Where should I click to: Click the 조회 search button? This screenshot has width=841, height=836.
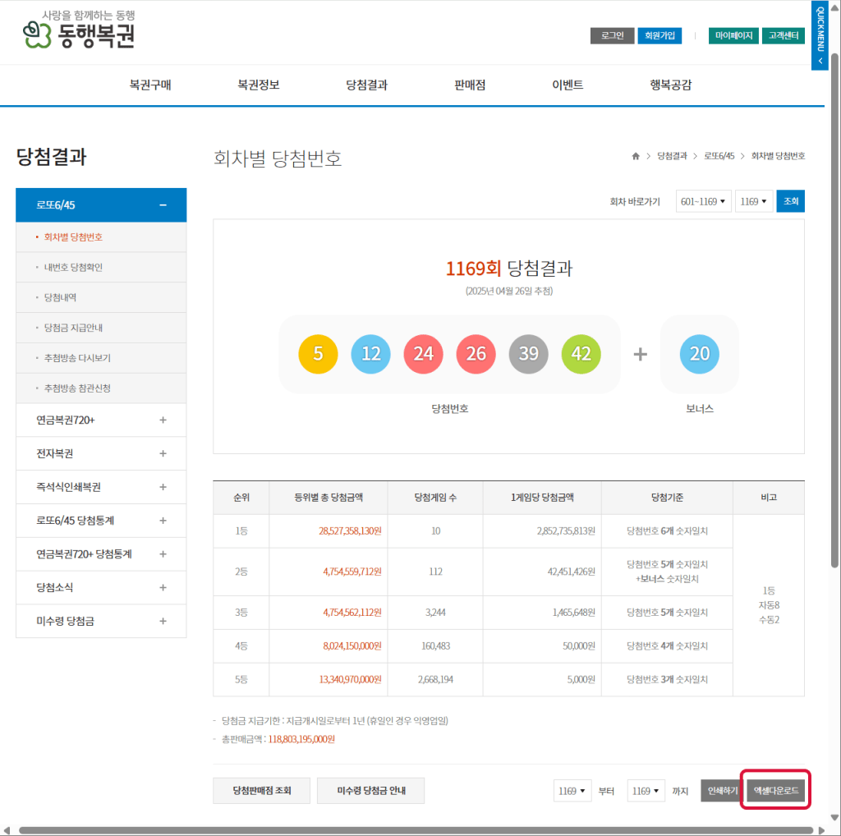tap(790, 201)
